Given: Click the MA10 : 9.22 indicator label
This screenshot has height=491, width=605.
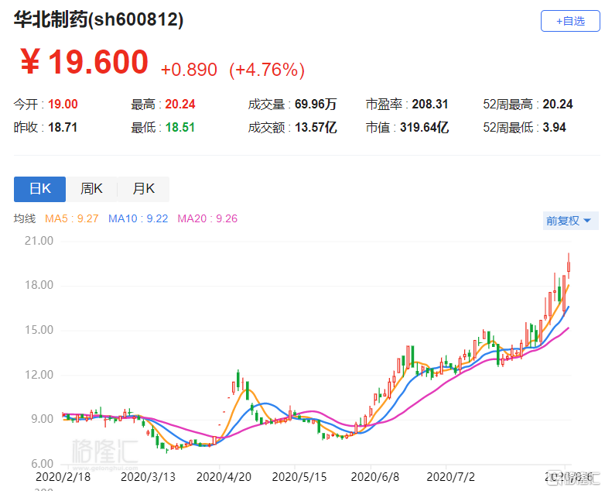Looking at the screenshot, I should point(138,218).
